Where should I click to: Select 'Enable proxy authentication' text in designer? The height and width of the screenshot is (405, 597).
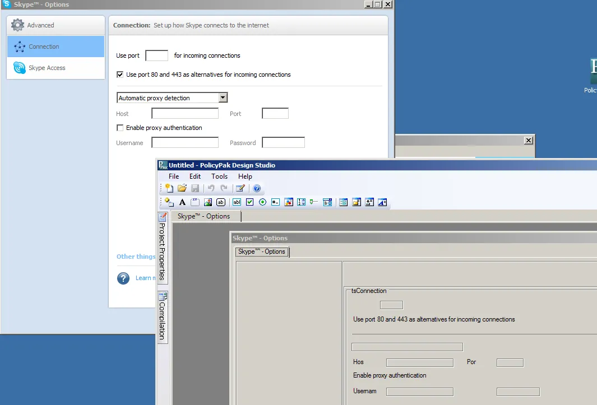click(x=390, y=375)
